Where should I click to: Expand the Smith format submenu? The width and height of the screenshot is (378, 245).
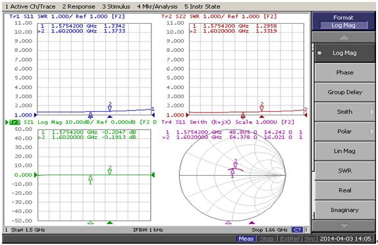pyautogui.click(x=344, y=112)
